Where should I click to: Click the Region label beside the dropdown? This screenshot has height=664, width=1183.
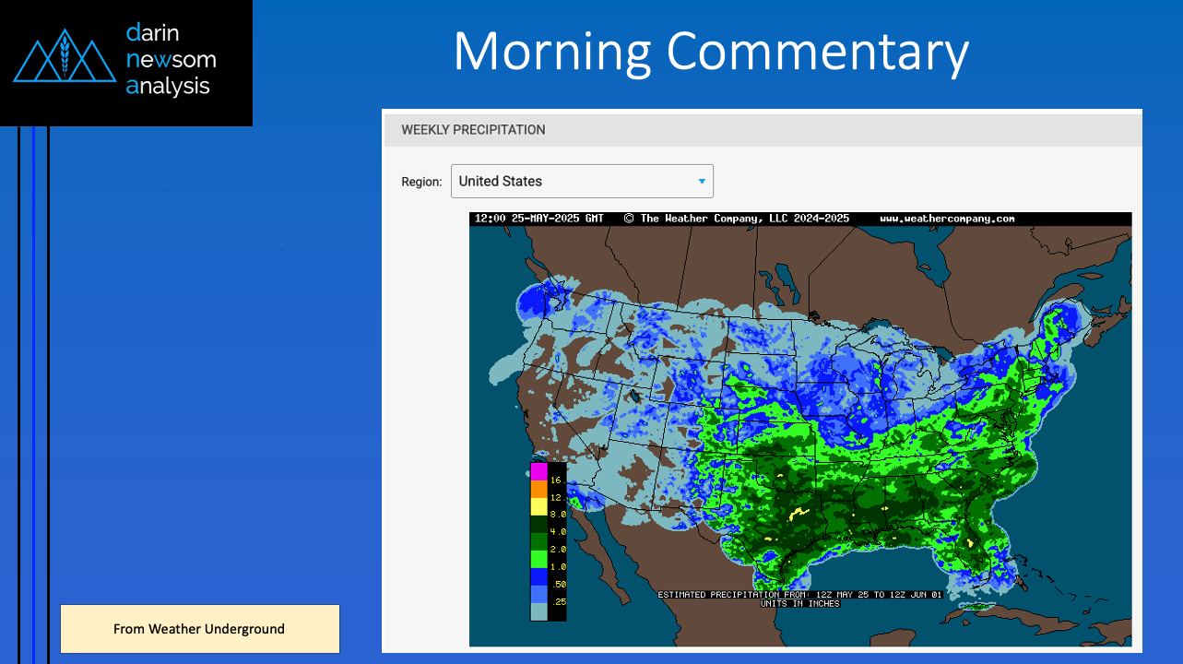click(421, 182)
